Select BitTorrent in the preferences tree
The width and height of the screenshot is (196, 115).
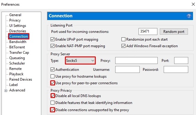17,47
